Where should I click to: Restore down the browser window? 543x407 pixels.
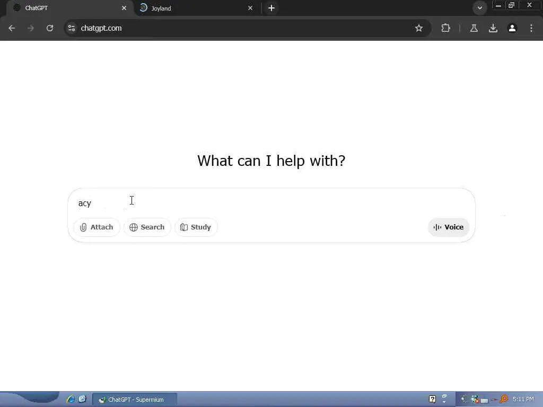pyautogui.click(x=511, y=5)
